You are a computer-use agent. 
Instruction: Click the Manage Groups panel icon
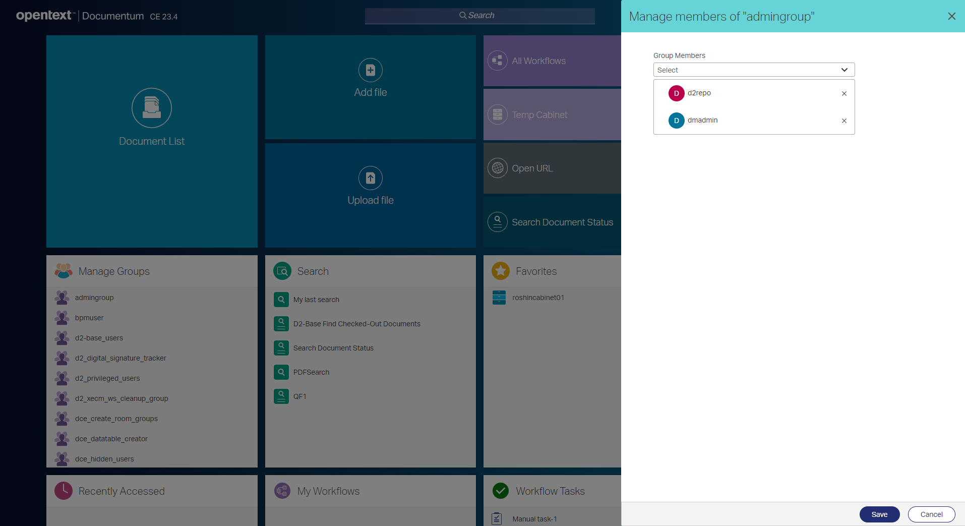click(x=63, y=270)
